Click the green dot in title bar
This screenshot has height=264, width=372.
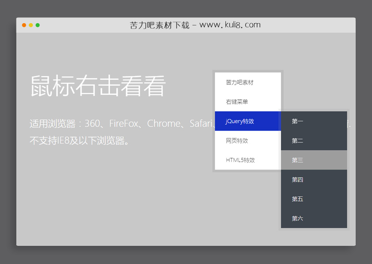pos(38,25)
